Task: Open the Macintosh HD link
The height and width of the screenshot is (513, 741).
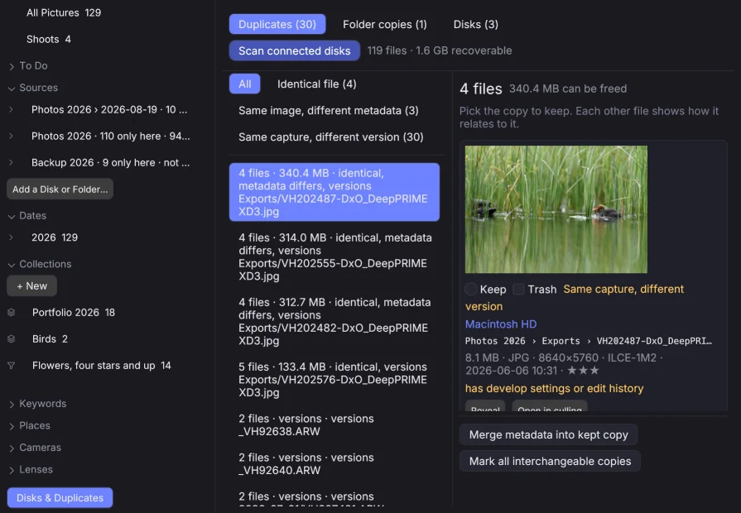Action: tap(501, 324)
